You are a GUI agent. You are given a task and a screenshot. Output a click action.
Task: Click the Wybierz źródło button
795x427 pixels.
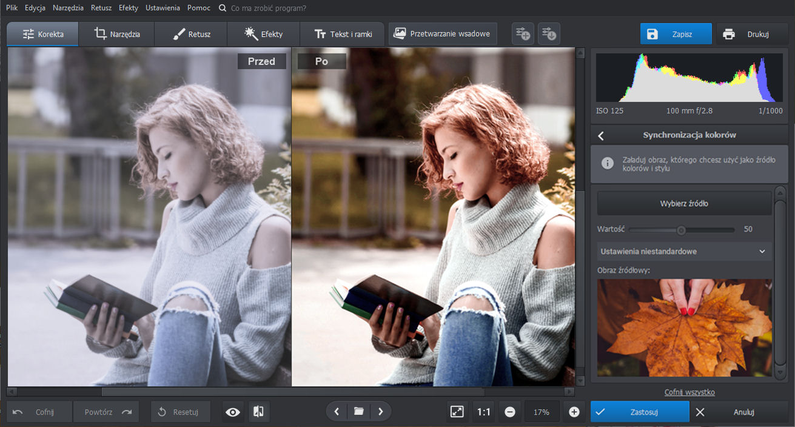point(684,204)
